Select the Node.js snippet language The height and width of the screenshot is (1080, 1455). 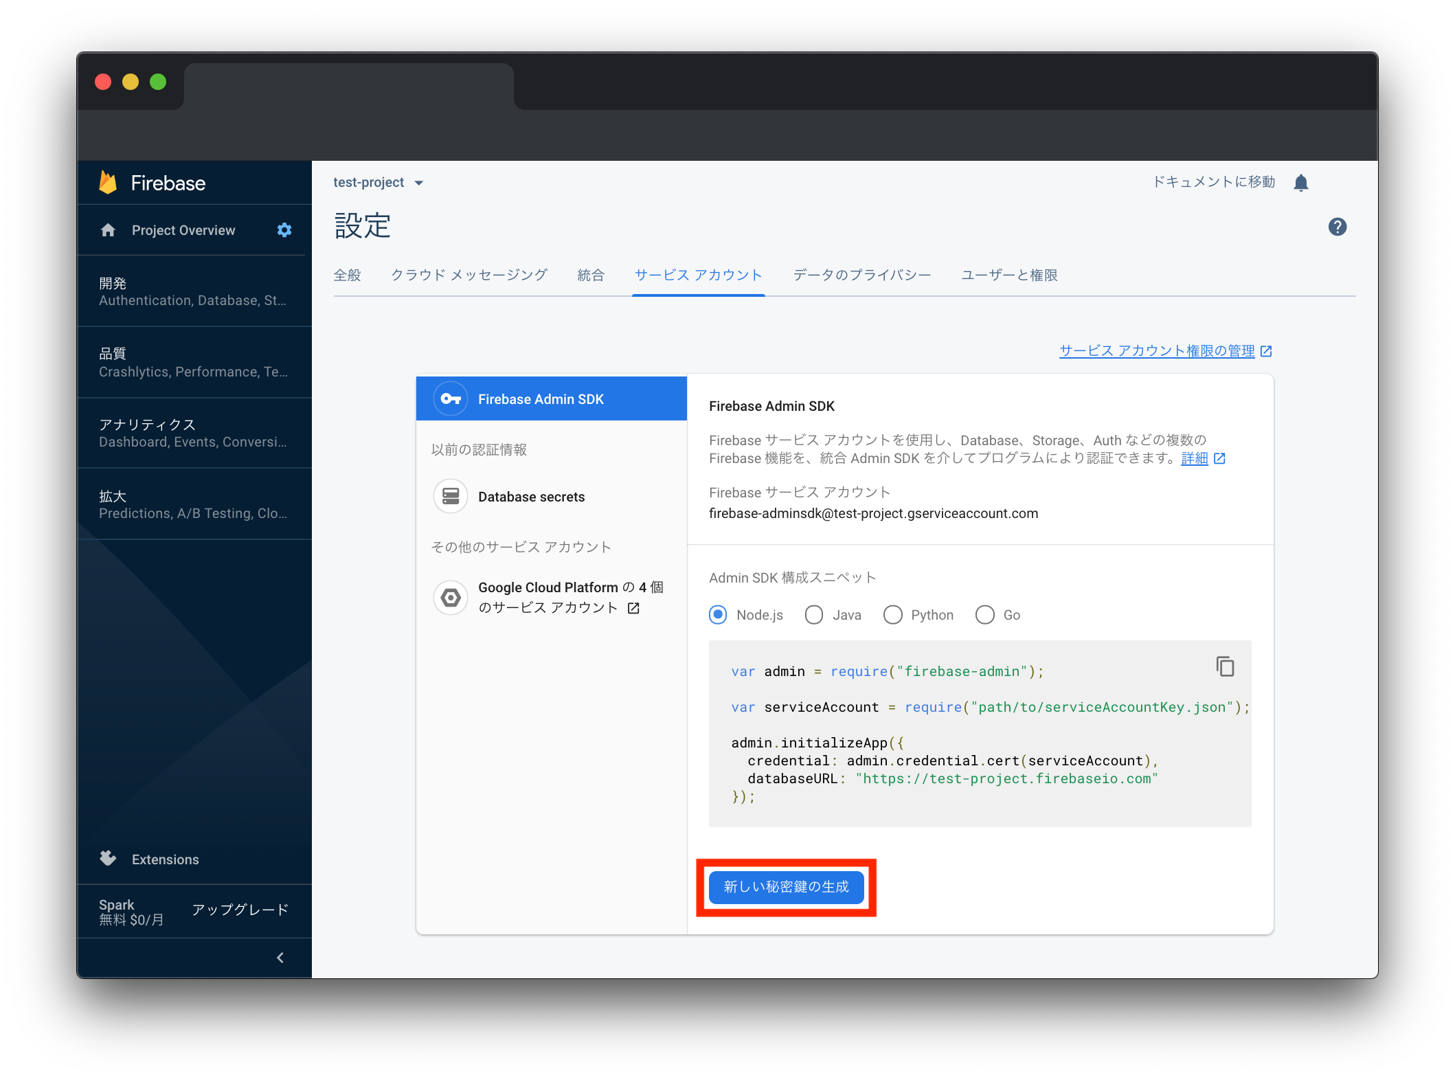tap(717, 614)
